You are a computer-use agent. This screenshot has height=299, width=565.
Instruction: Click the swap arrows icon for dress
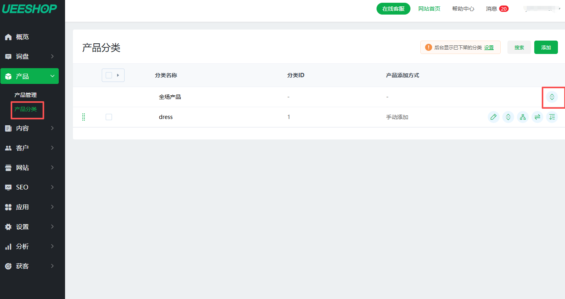(x=537, y=117)
